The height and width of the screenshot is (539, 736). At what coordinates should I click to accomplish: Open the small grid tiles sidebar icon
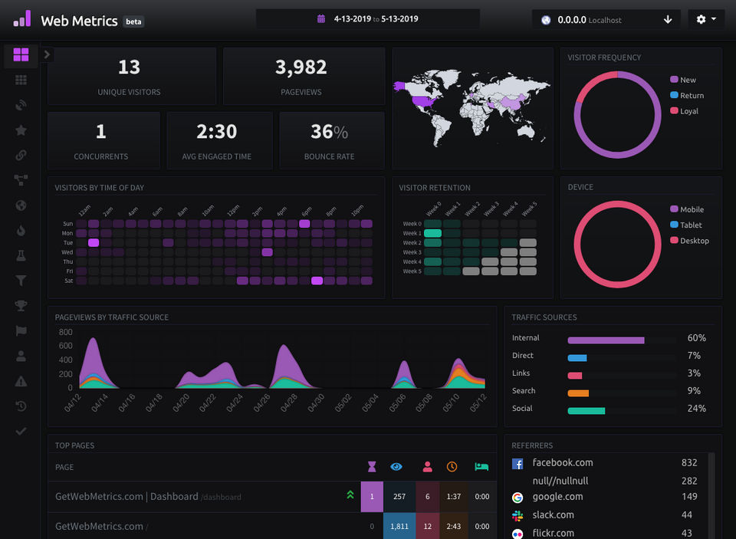21,81
